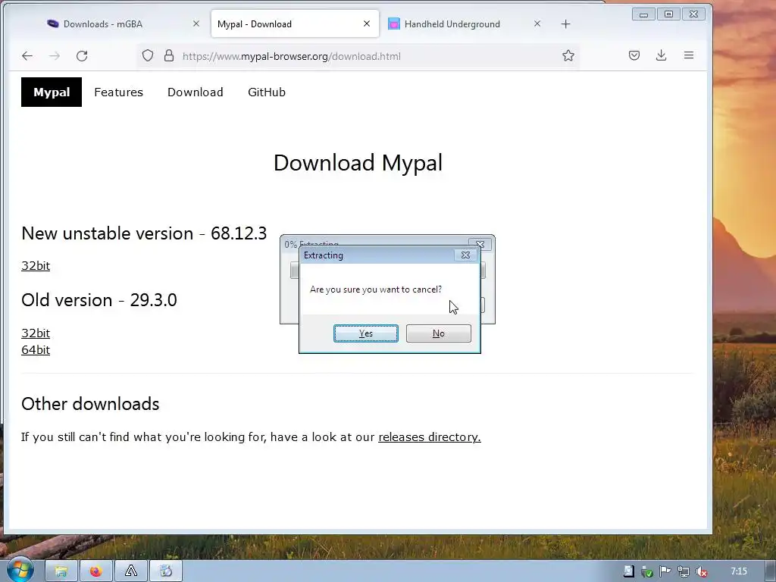Close the Downloads - mGBA tab
Image resolution: width=776 pixels, height=582 pixels.
pyautogui.click(x=196, y=23)
